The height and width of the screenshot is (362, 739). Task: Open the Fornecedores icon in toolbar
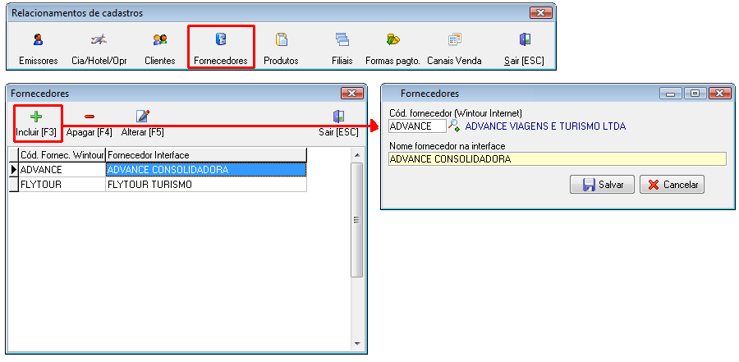(x=221, y=39)
